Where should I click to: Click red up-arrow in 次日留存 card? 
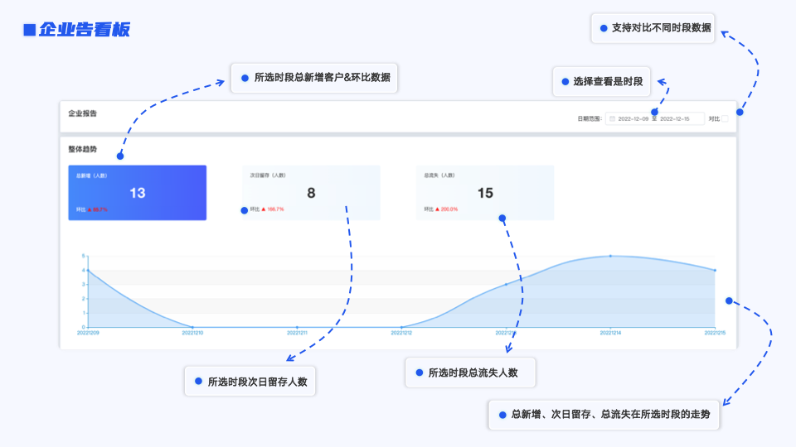pos(264,209)
